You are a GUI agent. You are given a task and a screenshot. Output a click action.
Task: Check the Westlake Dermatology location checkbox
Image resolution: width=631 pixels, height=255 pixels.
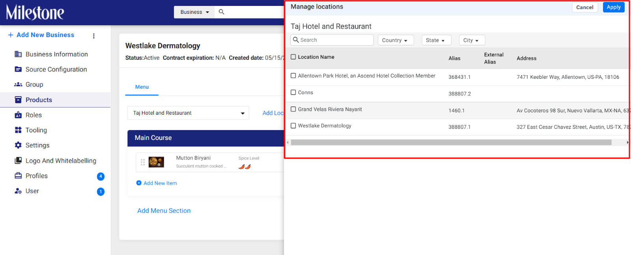point(293,126)
